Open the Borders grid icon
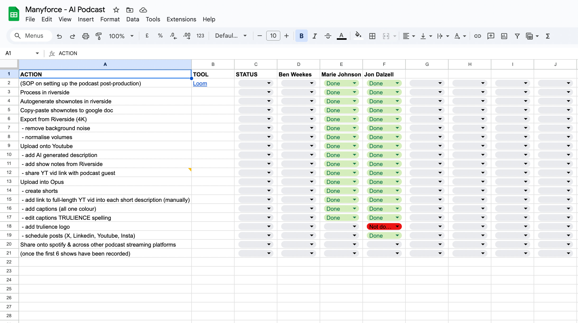Screen dimensions: 578x323 click(372, 36)
